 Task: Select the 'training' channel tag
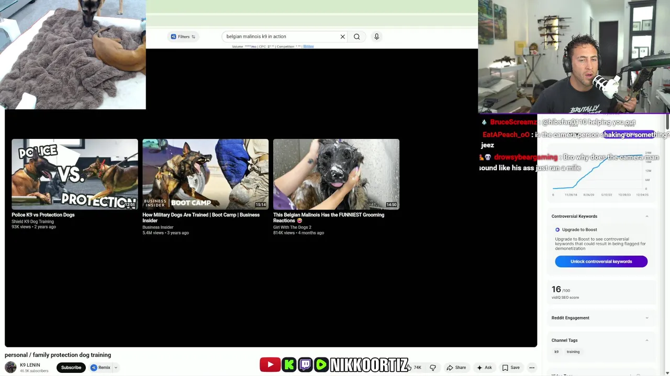point(573,352)
